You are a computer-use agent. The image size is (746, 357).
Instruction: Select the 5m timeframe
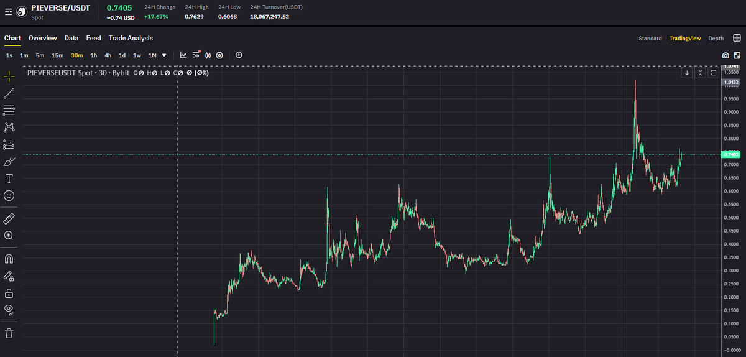(40, 55)
